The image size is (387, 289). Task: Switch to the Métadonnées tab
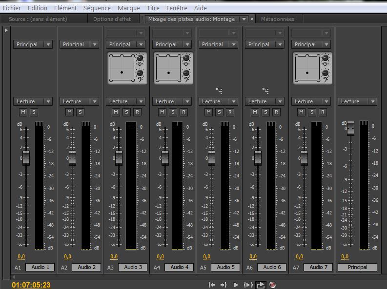(x=277, y=19)
